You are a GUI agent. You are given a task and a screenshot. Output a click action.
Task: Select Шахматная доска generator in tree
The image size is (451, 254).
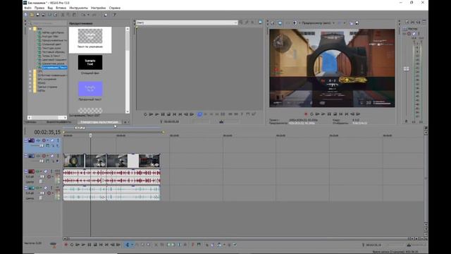click(x=54, y=64)
